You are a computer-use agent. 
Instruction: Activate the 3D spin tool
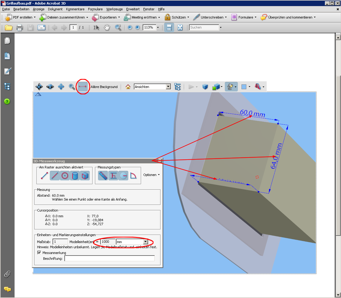[x=50, y=86]
